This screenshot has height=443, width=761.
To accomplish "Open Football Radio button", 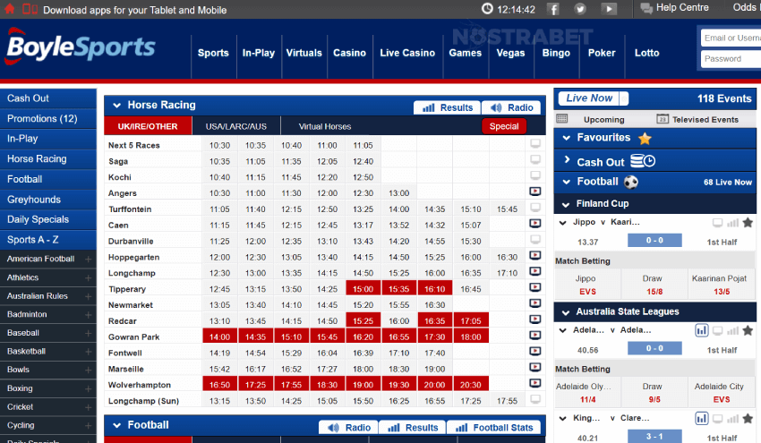I will [x=348, y=428].
